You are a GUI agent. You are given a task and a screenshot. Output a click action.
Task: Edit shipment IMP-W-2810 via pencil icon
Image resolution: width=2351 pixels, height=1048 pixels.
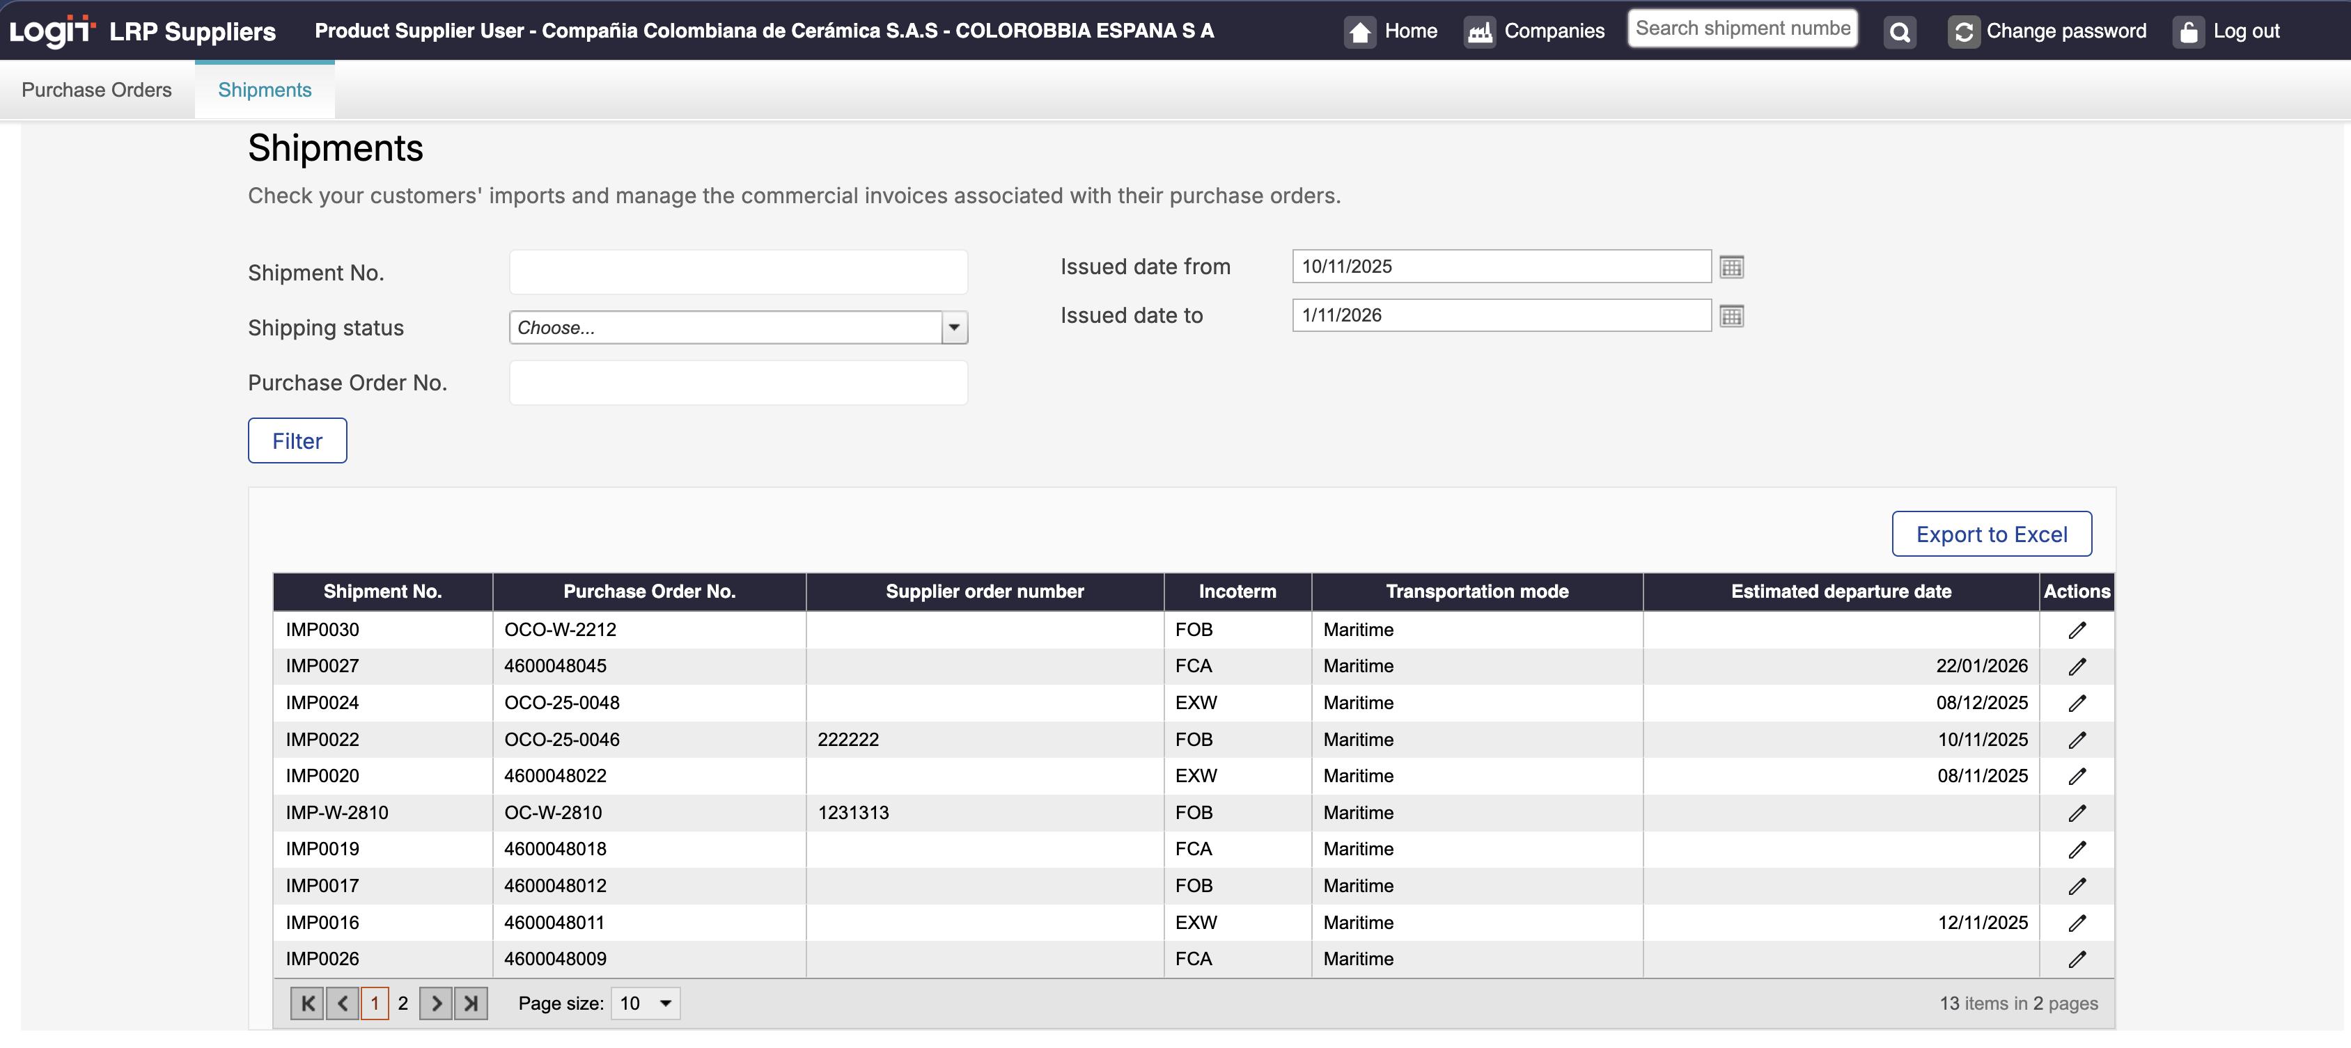point(2077,813)
